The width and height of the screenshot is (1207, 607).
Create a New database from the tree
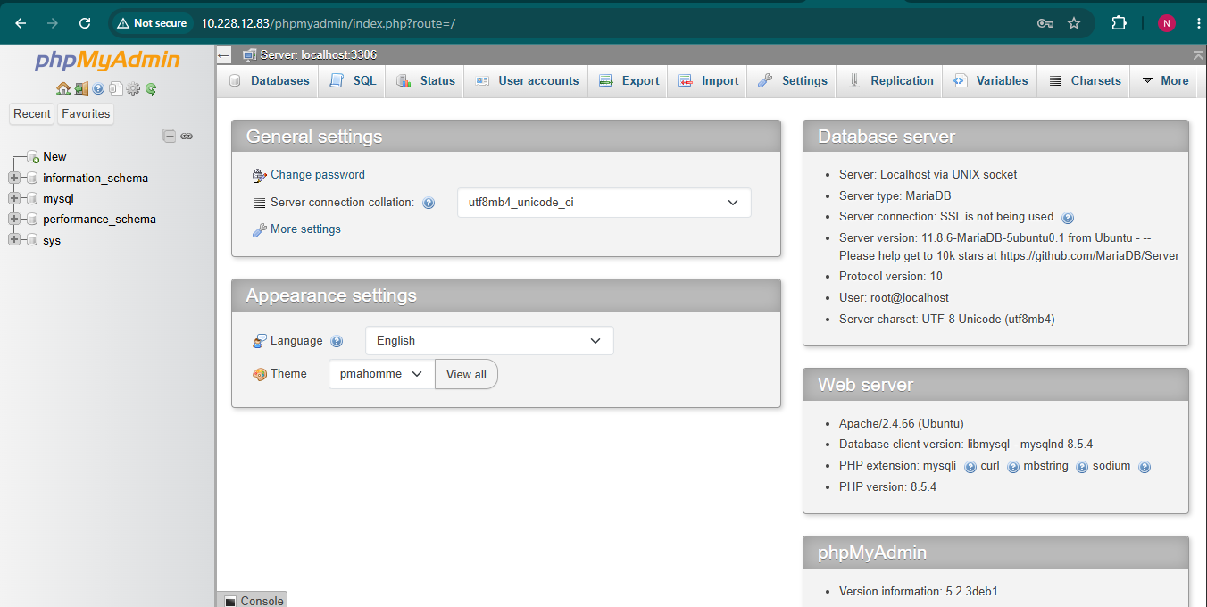(x=54, y=156)
